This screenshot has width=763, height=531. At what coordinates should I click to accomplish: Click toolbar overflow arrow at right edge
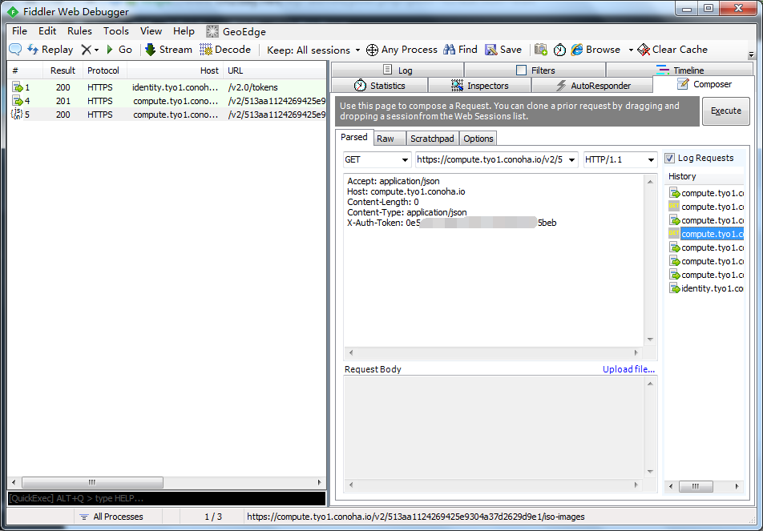pyautogui.click(x=751, y=54)
